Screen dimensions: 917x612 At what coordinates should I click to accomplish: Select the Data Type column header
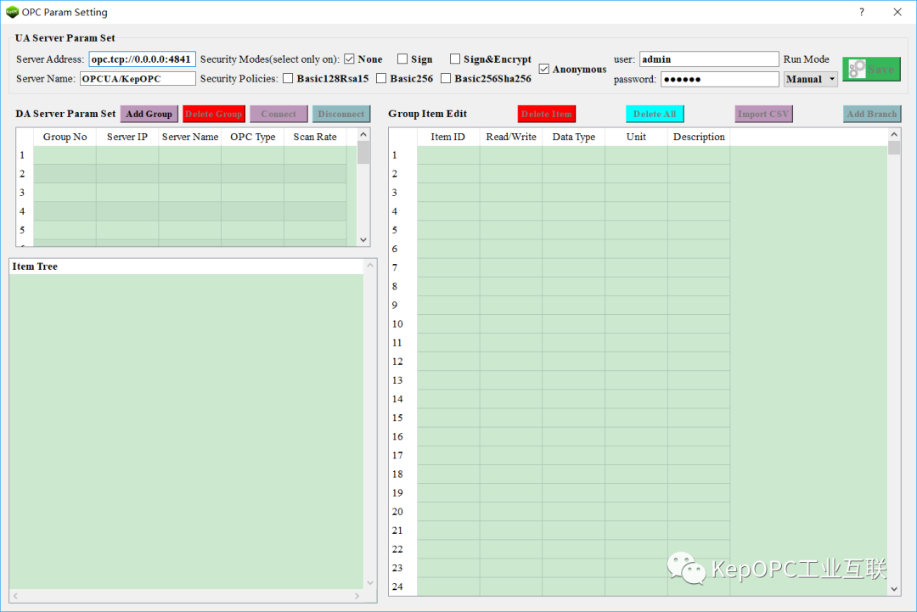pos(574,137)
